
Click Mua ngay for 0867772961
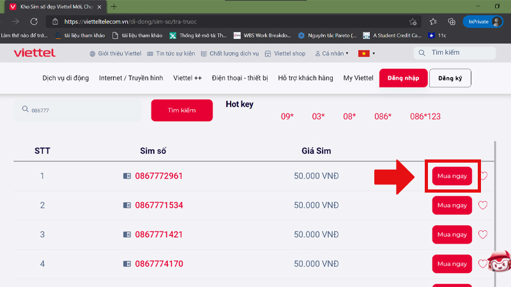tap(452, 176)
